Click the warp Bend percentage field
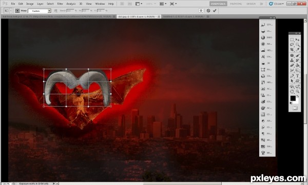 tap(70, 11)
